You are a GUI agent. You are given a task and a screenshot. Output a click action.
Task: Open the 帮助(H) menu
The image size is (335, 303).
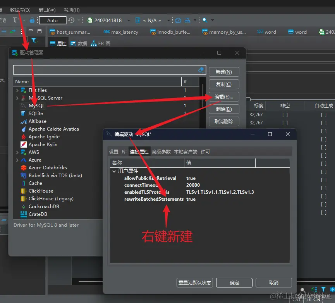(x=72, y=10)
